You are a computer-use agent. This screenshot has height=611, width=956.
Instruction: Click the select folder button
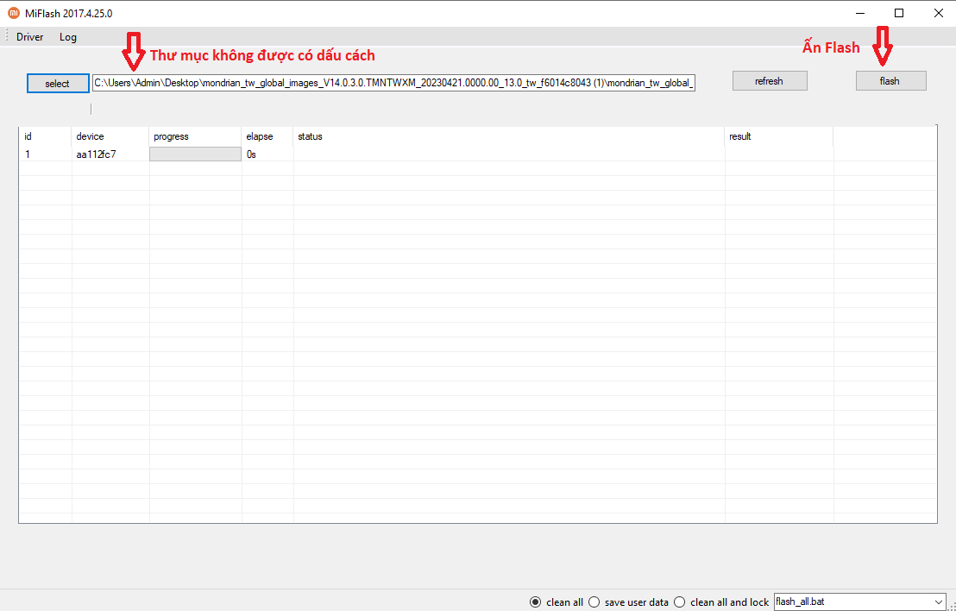click(58, 84)
